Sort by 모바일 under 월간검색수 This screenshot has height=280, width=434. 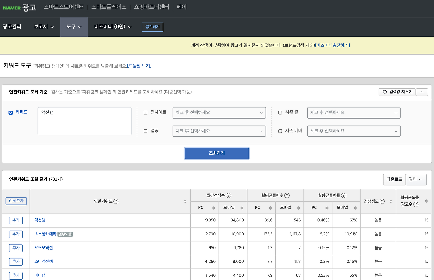coord(242,208)
